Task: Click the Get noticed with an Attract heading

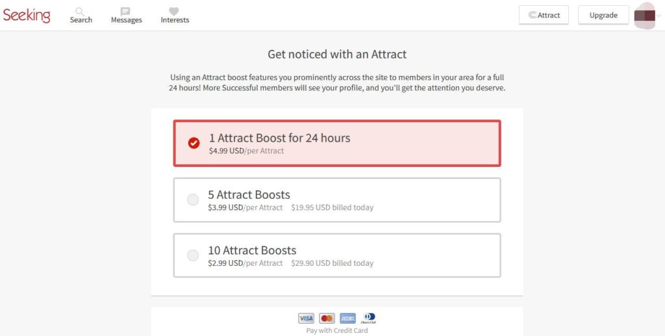Action: 337,55
